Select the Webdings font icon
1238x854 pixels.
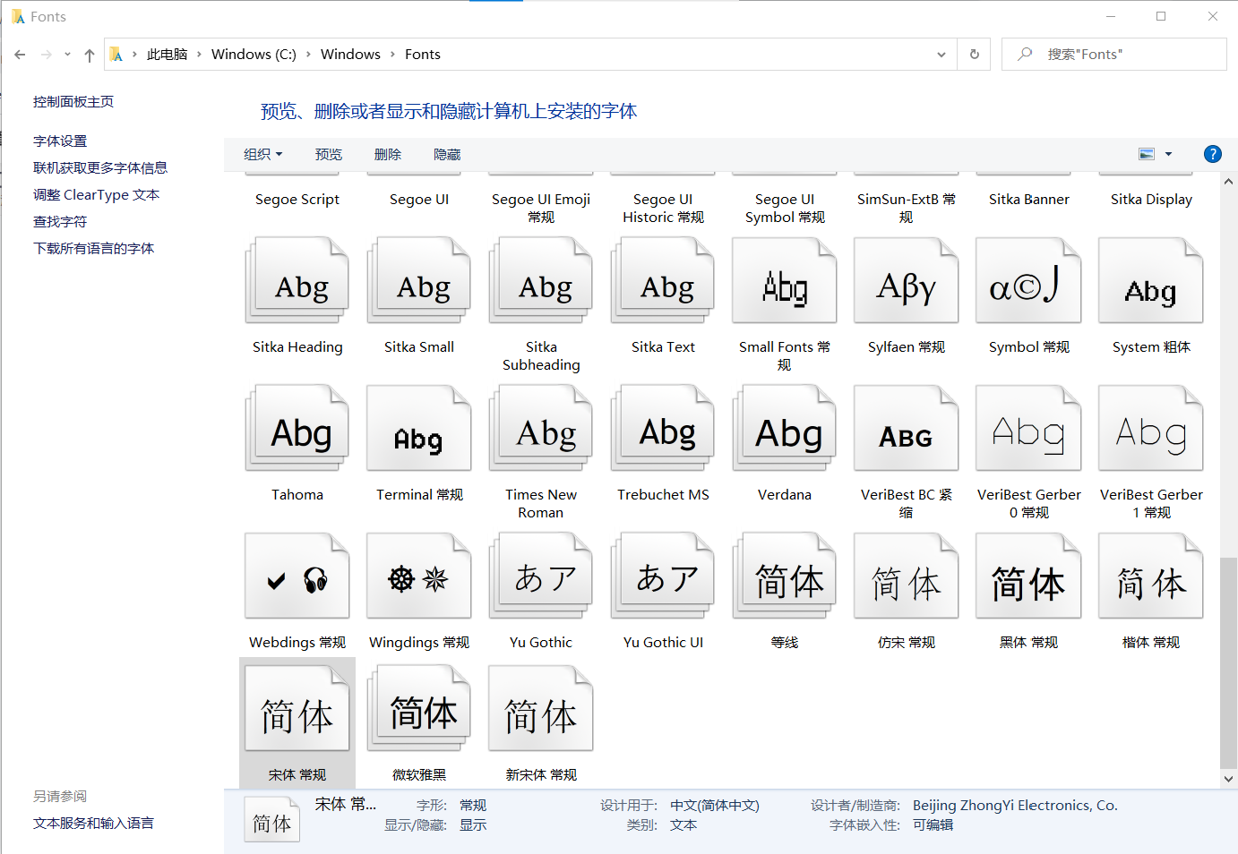(x=297, y=574)
